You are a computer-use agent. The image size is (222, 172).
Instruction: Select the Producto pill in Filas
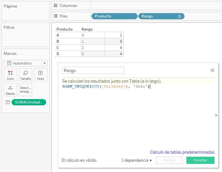(x=115, y=16)
